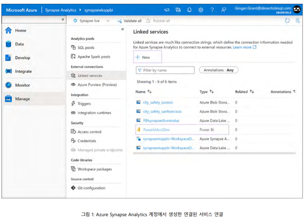The width and height of the screenshot is (306, 224).
Task: Open directory and subscription switcher icon
Action: (x=178, y=10)
